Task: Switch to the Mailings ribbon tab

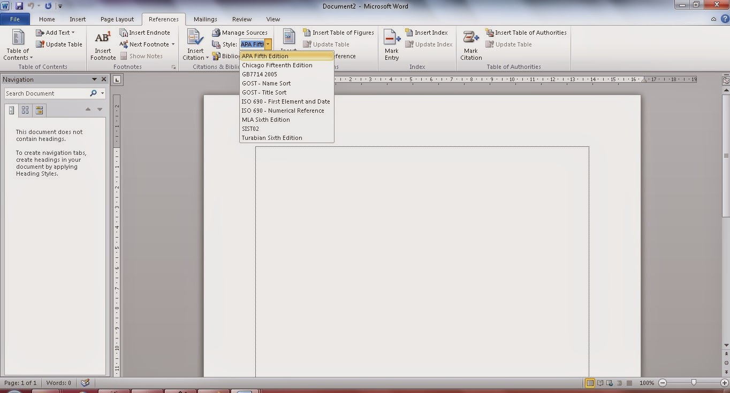Action: point(205,19)
